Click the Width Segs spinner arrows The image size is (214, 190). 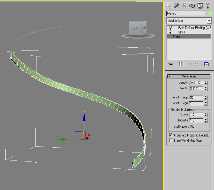(x=206, y=103)
